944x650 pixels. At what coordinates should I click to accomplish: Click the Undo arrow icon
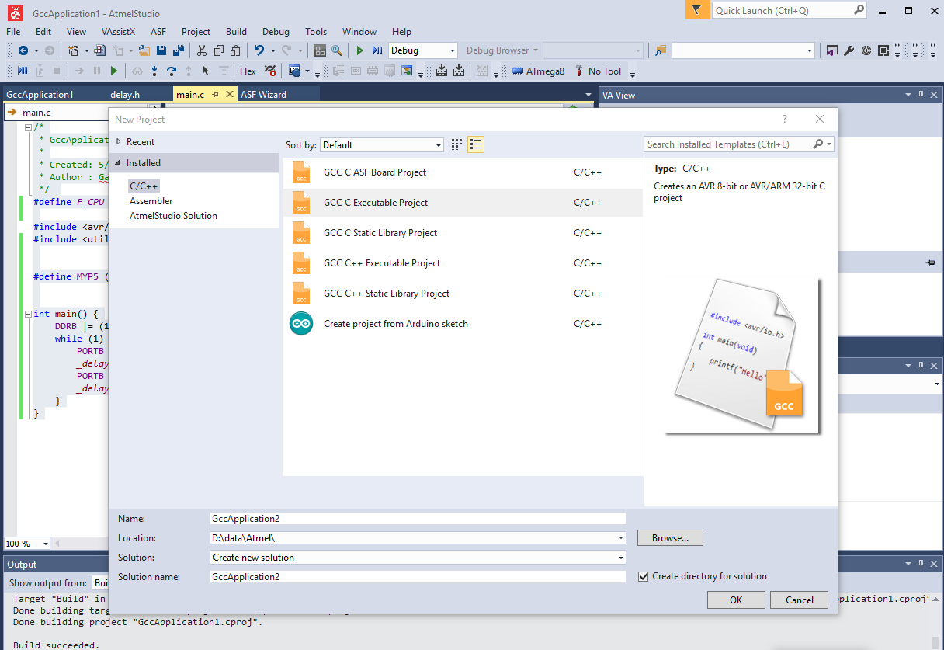click(x=259, y=50)
